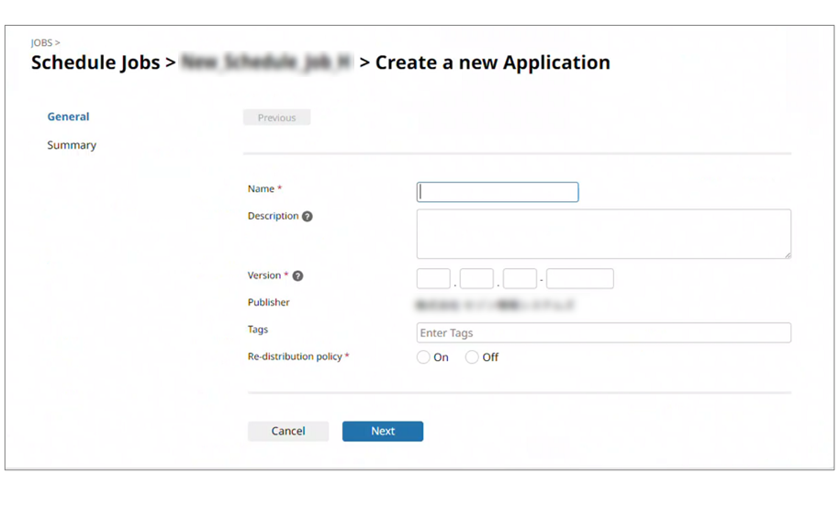Image resolution: width=840 pixels, height=507 pixels.
Task: Click the Enter Tags input field
Action: tap(603, 332)
